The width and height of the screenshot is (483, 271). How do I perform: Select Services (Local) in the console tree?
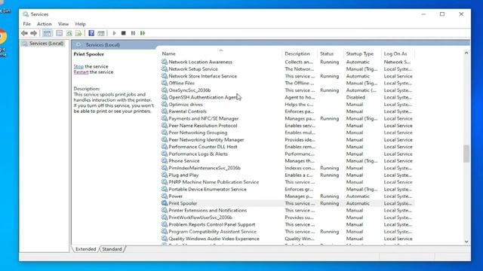tap(46, 44)
